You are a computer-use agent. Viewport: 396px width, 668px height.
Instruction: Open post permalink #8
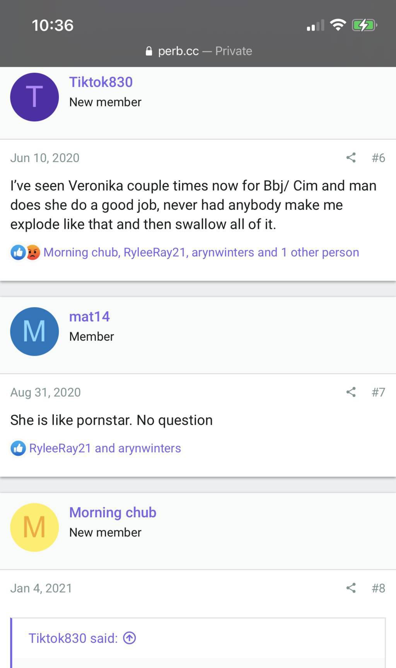[378, 588]
